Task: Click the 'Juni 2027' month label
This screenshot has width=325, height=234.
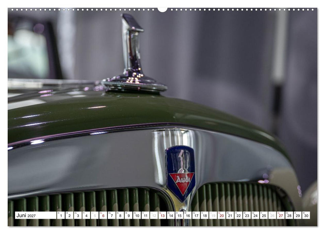Action: pyautogui.click(x=26, y=216)
